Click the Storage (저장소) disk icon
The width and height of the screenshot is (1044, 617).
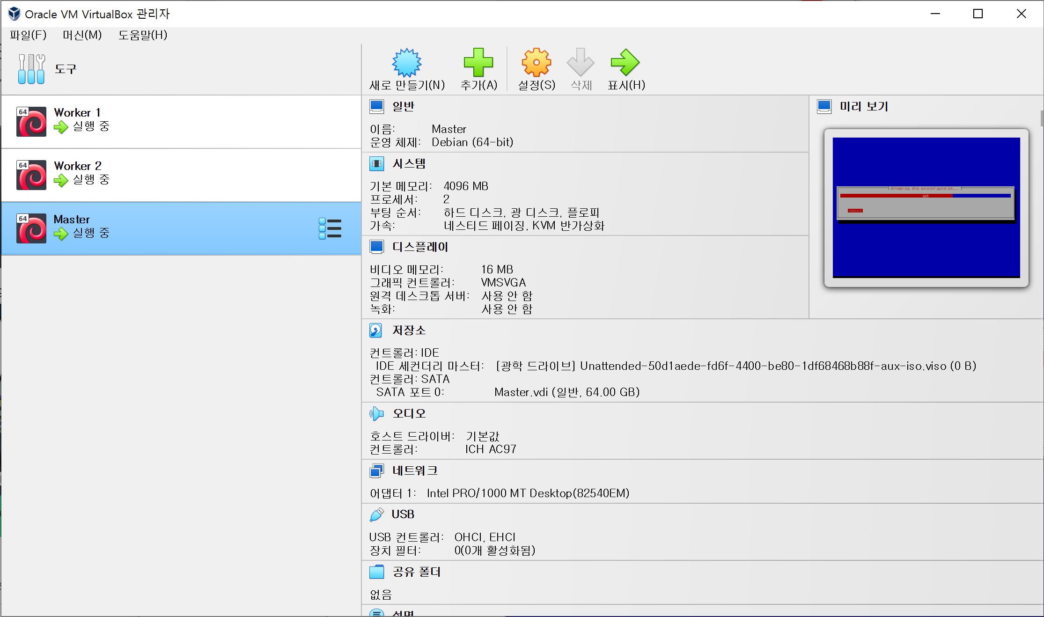click(x=376, y=331)
